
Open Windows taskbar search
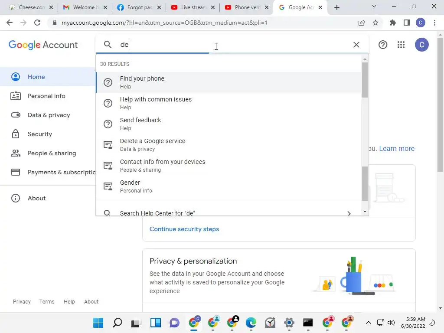tap(117, 323)
